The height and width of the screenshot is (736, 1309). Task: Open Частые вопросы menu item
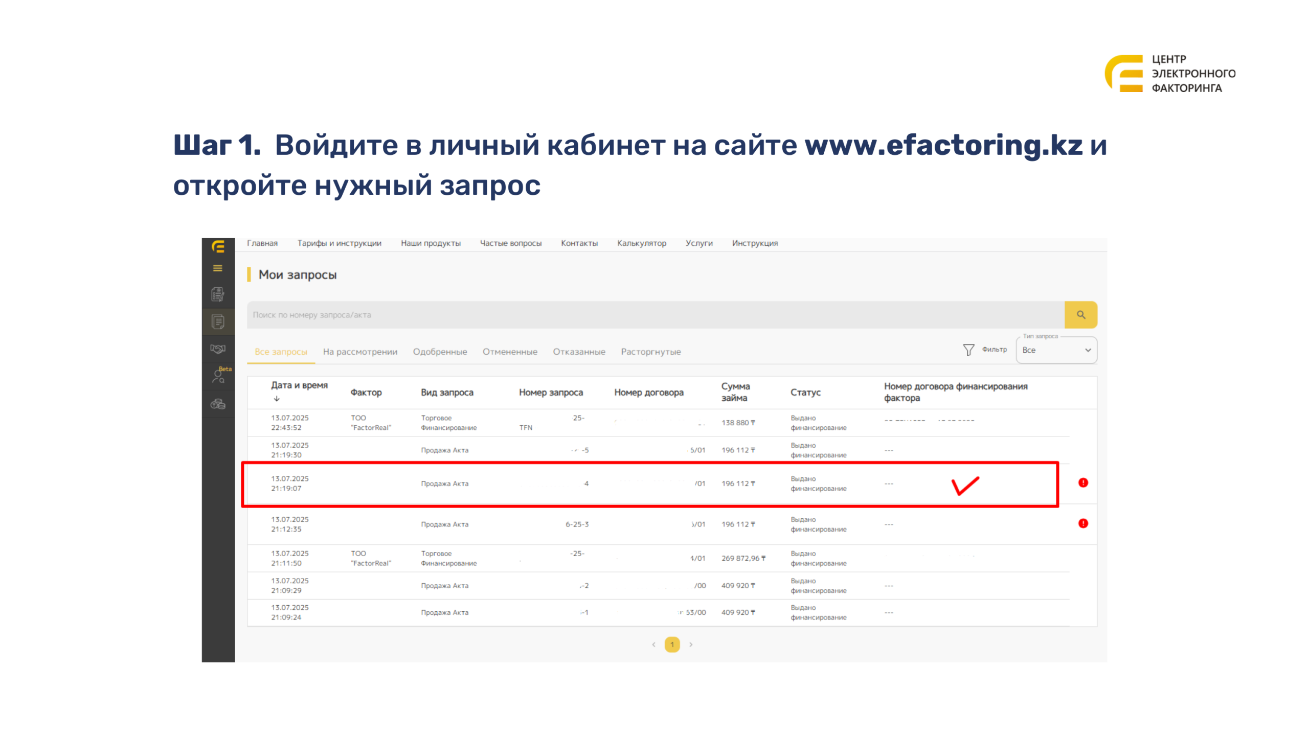tap(511, 243)
